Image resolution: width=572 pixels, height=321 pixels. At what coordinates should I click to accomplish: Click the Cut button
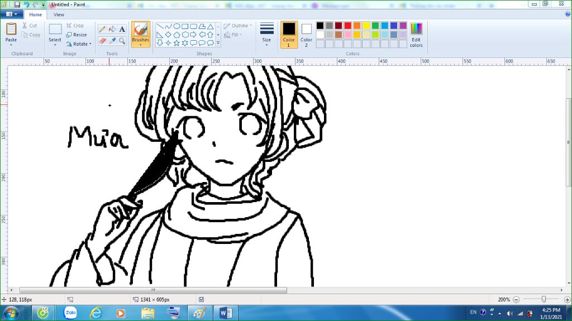pos(30,26)
